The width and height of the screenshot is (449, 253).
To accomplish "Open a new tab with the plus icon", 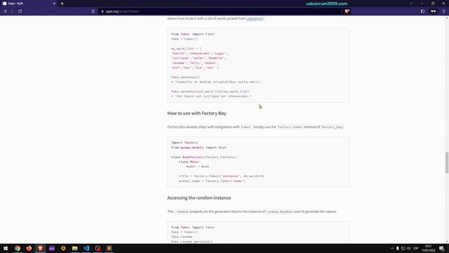I will [x=62, y=4].
